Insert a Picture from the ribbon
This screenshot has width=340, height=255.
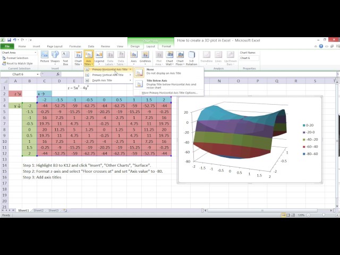click(45, 57)
